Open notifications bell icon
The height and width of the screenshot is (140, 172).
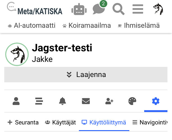click(62, 101)
